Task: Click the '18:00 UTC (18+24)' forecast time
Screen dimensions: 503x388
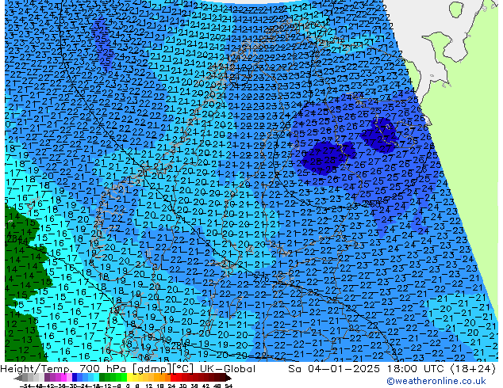Action: pos(441,369)
